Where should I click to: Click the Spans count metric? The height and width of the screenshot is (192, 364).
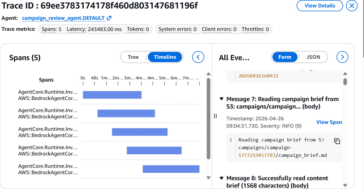(x=51, y=29)
